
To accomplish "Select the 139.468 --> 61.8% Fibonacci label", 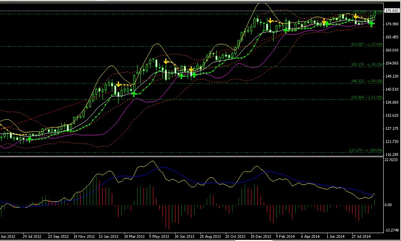I will point(367,97).
